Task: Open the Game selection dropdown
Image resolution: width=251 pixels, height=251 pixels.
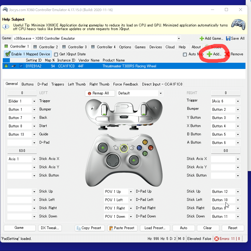Action: click(x=179, y=38)
